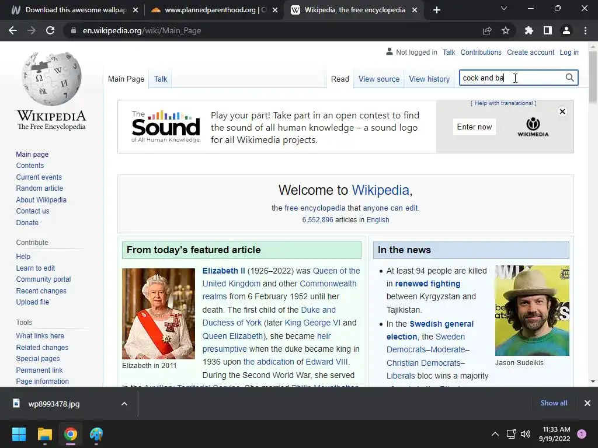Click the page vertical scrollbar thumb

(x=593, y=76)
